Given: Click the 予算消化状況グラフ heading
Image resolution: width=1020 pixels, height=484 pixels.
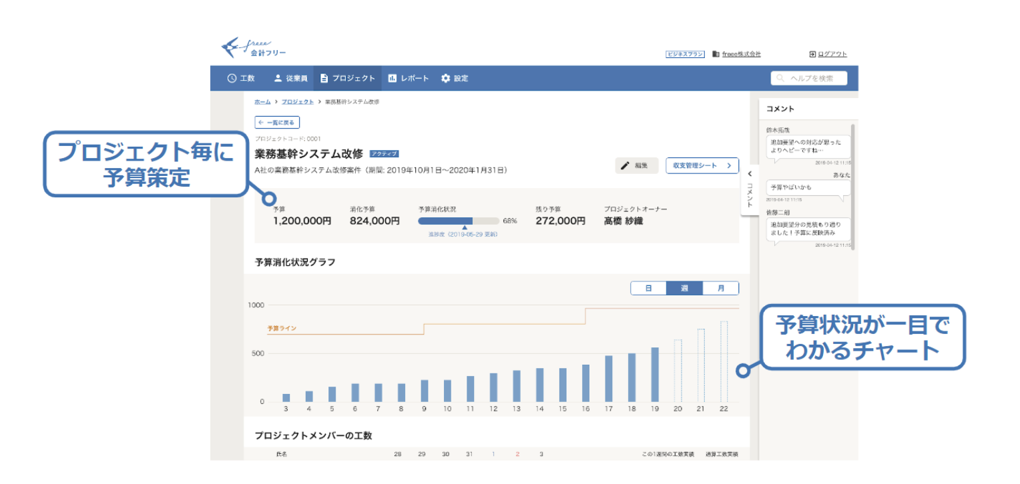Looking at the screenshot, I should pyautogui.click(x=295, y=262).
